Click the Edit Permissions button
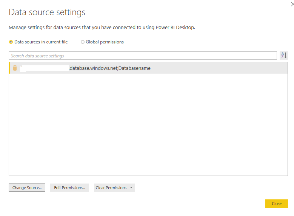This screenshot has width=294, height=216. (69, 188)
